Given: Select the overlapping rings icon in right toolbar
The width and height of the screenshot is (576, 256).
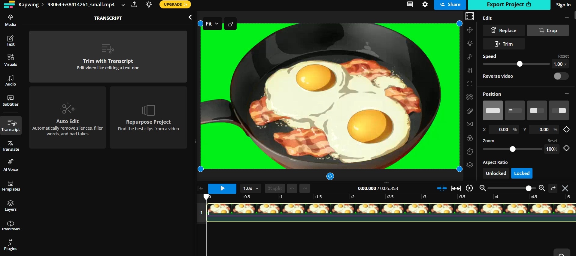Looking at the screenshot, I should click(x=470, y=111).
